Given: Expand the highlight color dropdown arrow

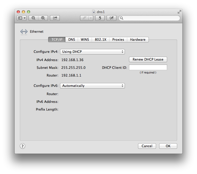Looking at the screenshot, I should [x=91, y=18].
